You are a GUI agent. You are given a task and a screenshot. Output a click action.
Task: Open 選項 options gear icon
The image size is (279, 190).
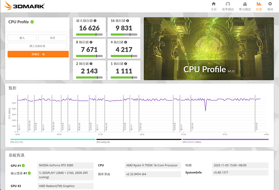[x=270, y=4]
